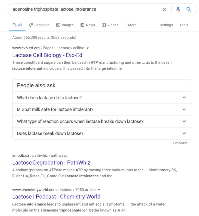Open the 'Lactose Degradation - PathWhiz' result
Image resolution: width=199 pixels, height=216 pixels.
(51, 162)
